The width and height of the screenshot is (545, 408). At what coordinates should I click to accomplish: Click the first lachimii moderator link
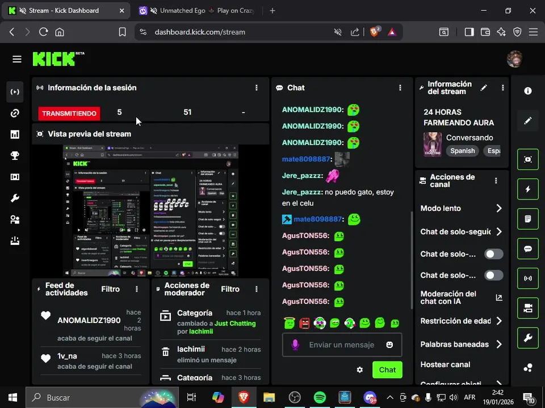coord(201,331)
